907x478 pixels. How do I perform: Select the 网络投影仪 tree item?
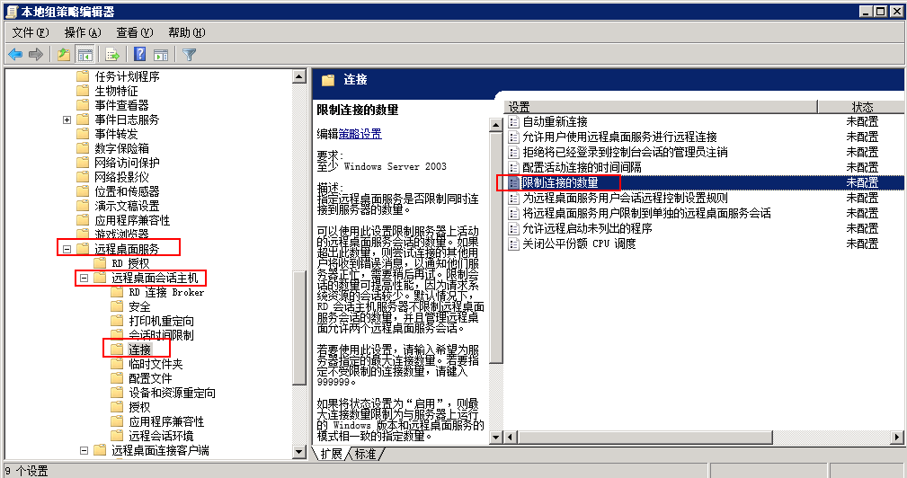pos(121,177)
